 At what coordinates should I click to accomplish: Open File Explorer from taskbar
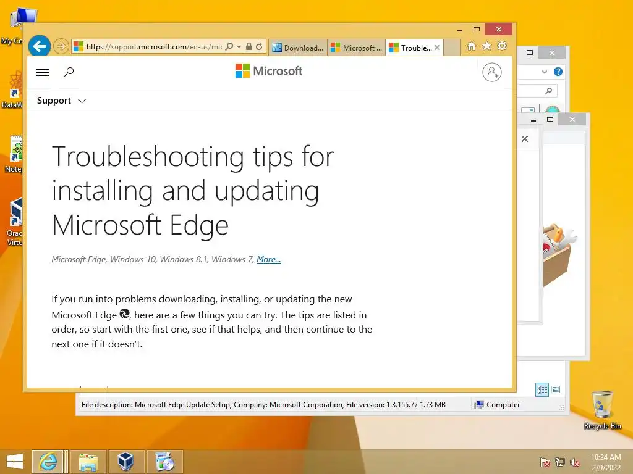point(88,462)
